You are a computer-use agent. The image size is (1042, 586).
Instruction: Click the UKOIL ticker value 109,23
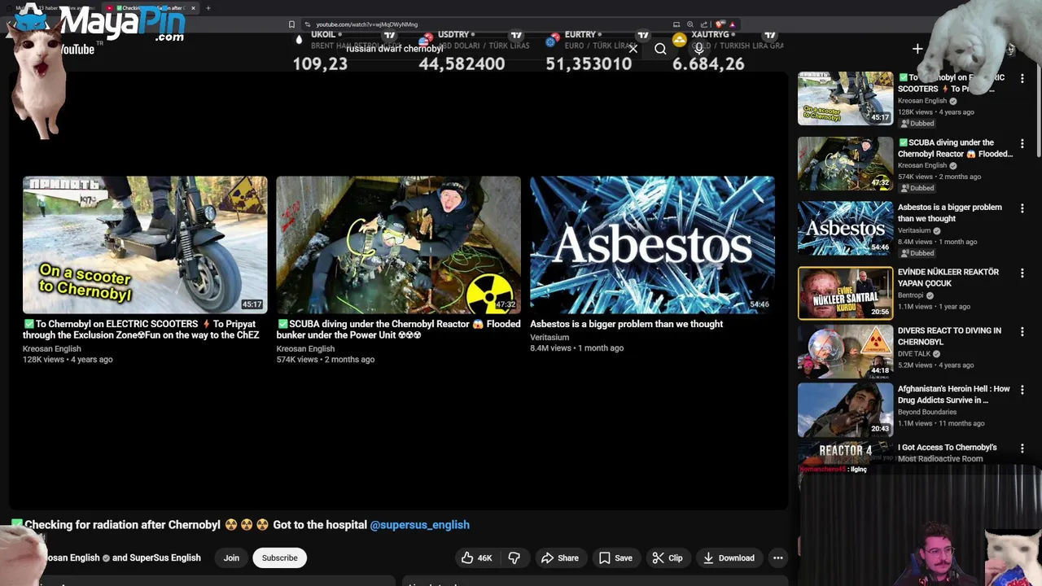pyautogui.click(x=320, y=63)
